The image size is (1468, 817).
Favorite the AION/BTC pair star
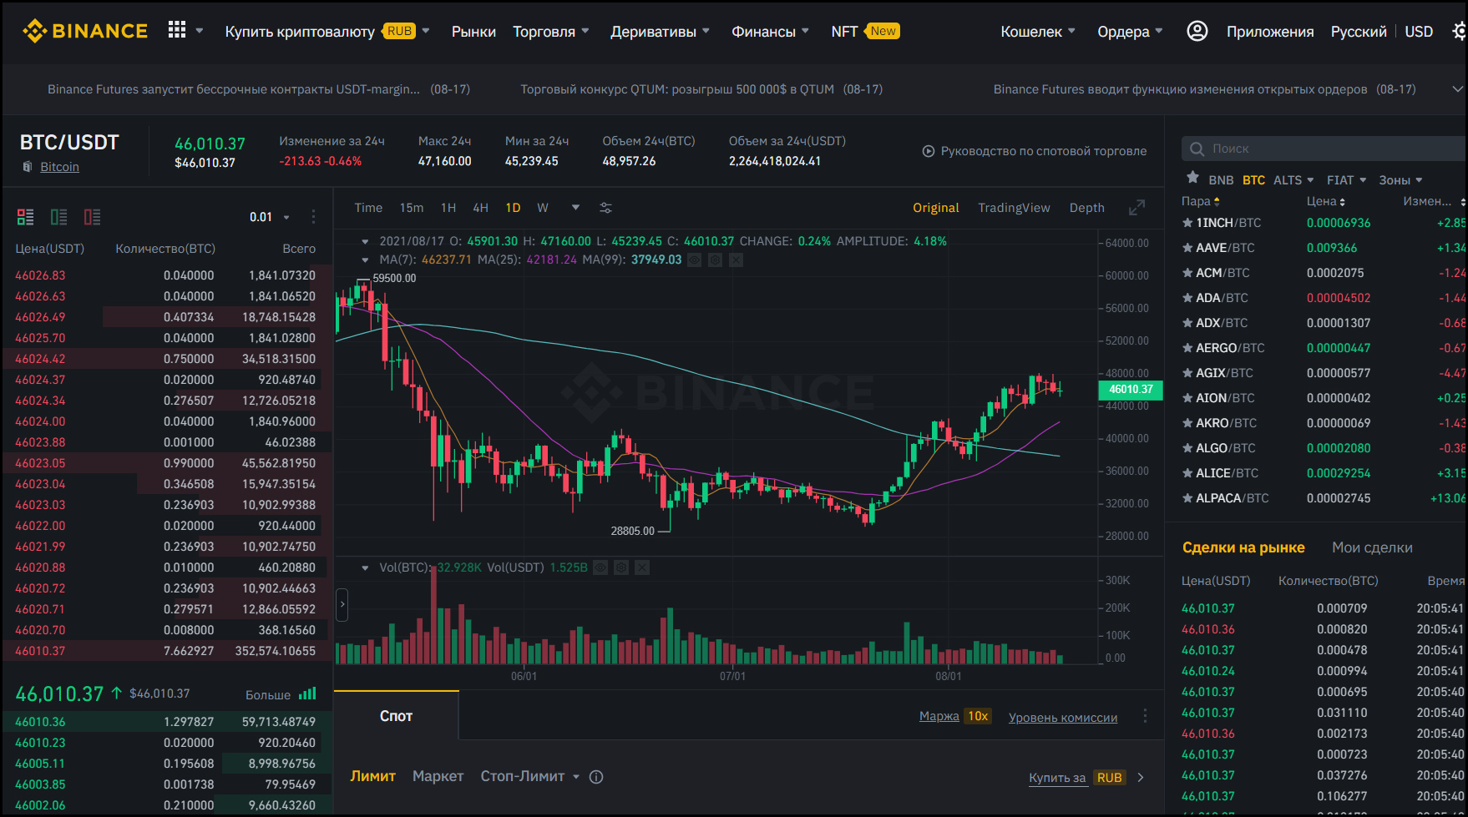click(x=1187, y=398)
